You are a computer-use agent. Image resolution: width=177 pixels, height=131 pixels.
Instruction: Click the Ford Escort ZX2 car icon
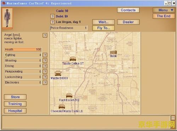[x=69, y=95]
